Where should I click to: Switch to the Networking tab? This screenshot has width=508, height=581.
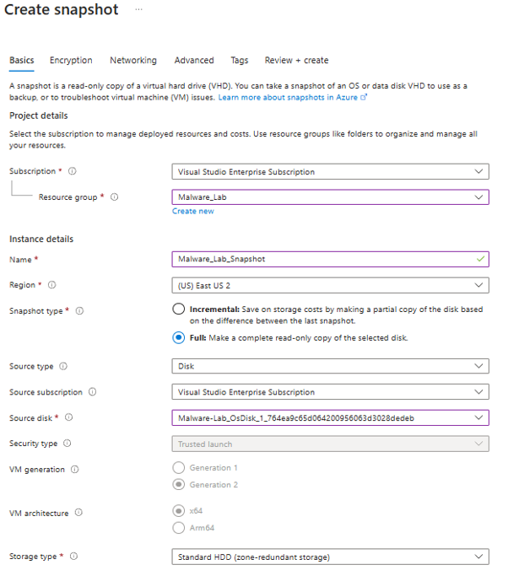(x=133, y=61)
